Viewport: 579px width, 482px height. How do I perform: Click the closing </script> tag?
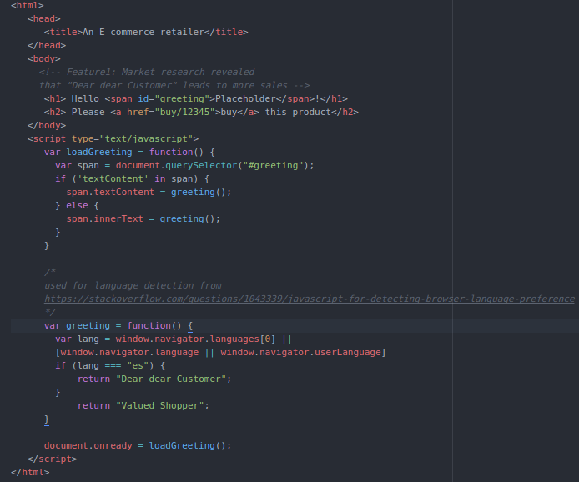pos(52,459)
